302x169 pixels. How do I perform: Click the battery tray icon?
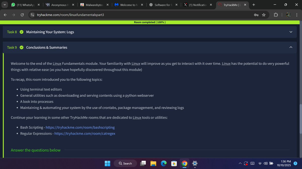click(272, 163)
